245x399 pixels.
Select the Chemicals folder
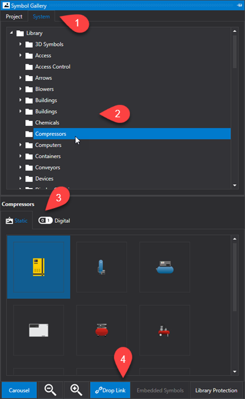(47, 123)
